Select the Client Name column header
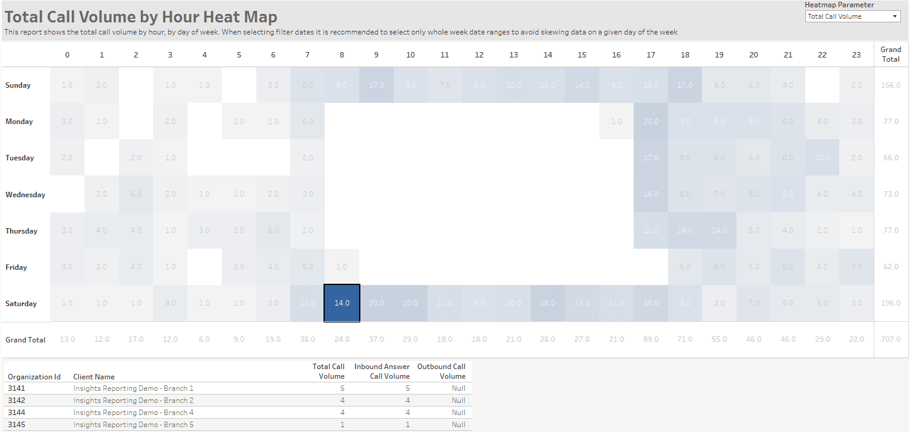The width and height of the screenshot is (910, 432). [x=94, y=376]
